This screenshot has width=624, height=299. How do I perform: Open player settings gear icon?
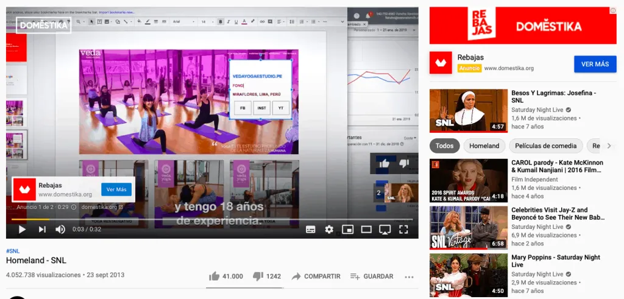pos(329,230)
